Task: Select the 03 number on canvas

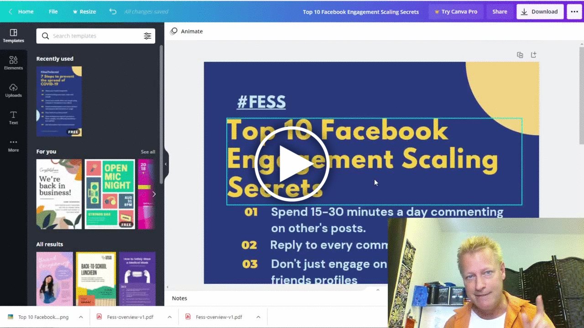Action: [250, 264]
